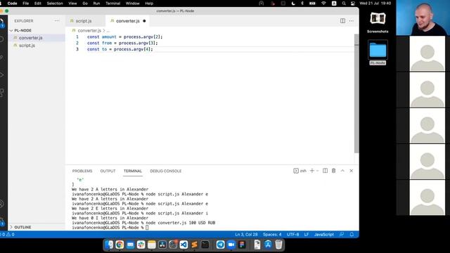The image size is (450, 253).
Task: Open Telegram from the Dock
Action: pos(220,245)
